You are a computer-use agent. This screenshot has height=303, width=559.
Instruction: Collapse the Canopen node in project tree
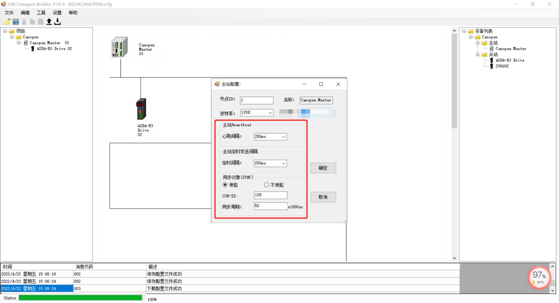click(12, 37)
